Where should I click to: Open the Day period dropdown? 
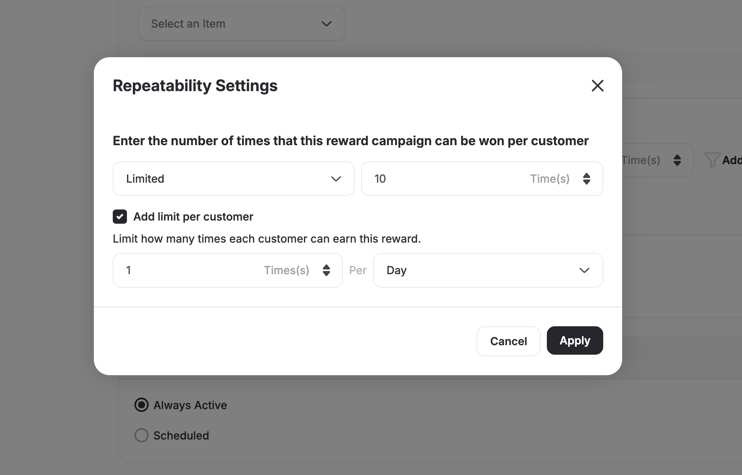[488, 270]
